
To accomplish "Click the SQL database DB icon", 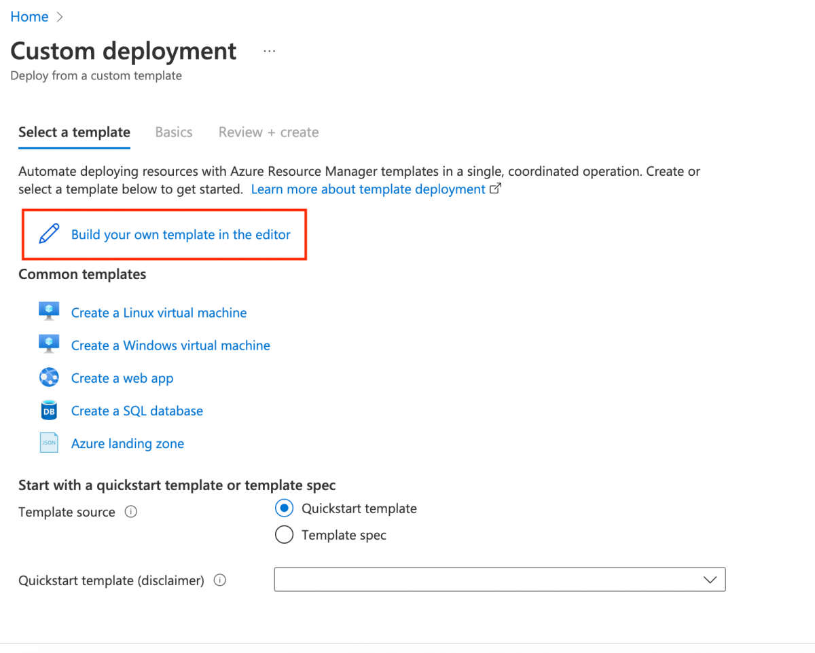I will click(x=49, y=410).
